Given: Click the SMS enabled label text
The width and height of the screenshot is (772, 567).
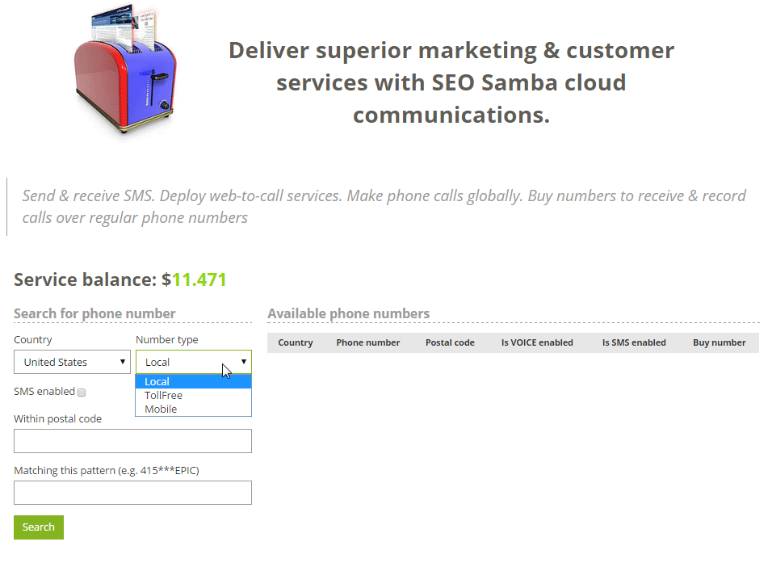Looking at the screenshot, I should pyautogui.click(x=44, y=392).
